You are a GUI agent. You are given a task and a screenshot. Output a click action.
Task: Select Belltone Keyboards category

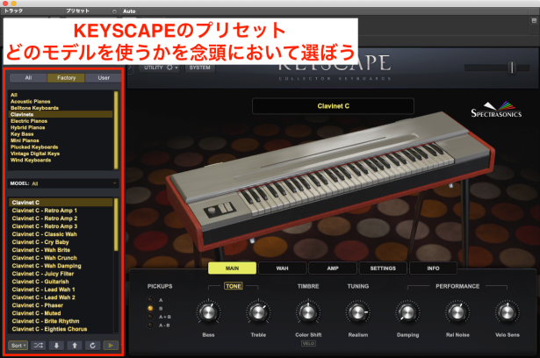coord(61,108)
